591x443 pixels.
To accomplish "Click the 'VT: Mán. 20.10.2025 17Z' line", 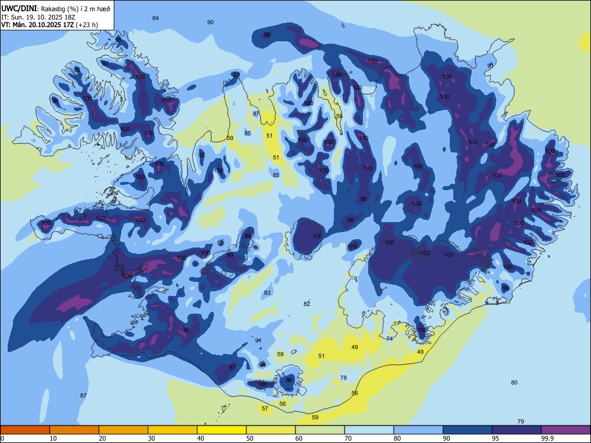I will (x=38, y=25).
